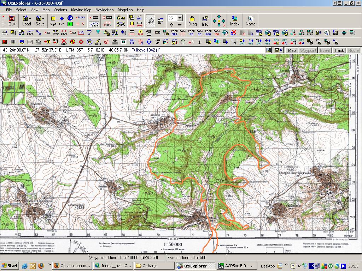Click the Quit toolbar icon

pyautogui.click(x=12, y=20)
